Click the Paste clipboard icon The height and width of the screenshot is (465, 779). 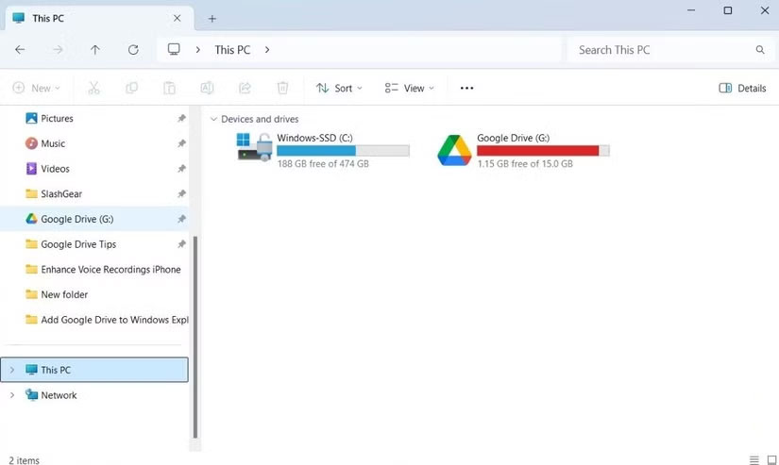click(x=169, y=88)
